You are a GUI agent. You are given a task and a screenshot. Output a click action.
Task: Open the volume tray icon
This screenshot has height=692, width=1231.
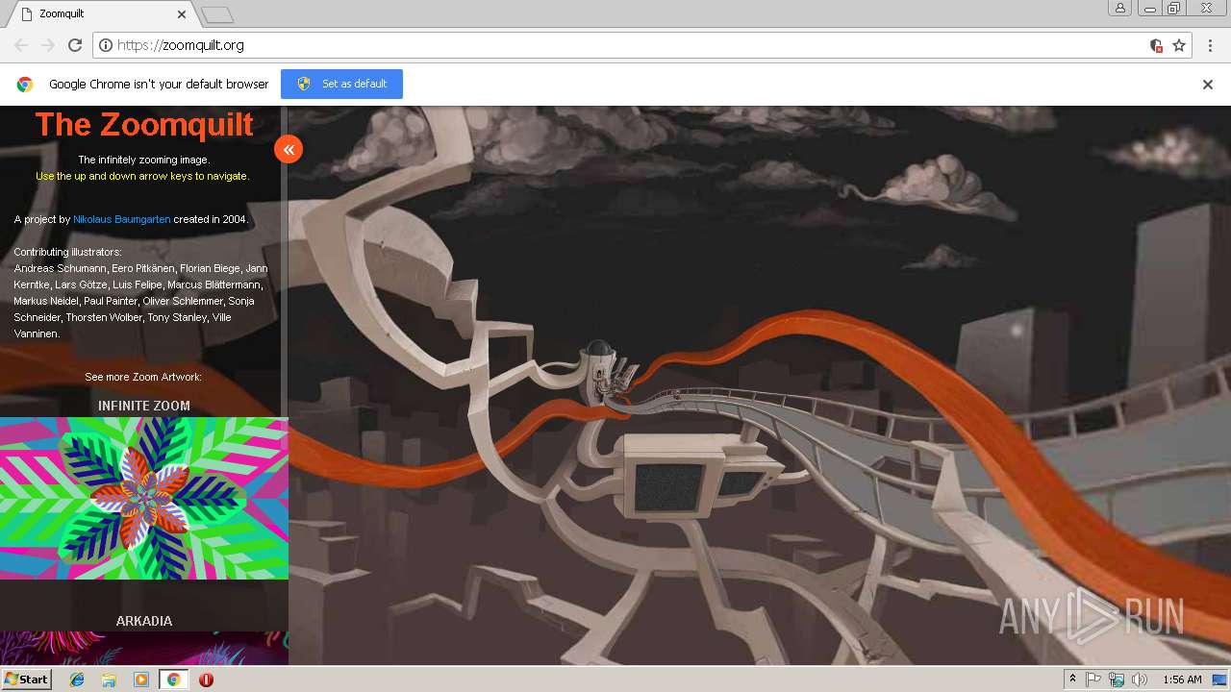point(1140,680)
